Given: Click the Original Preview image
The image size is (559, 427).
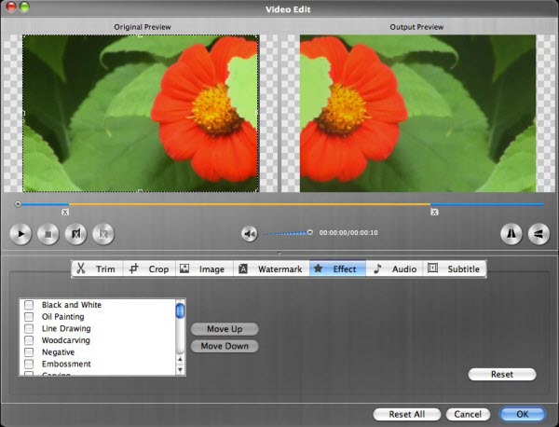Looking at the screenshot, I should click(x=141, y=113).
